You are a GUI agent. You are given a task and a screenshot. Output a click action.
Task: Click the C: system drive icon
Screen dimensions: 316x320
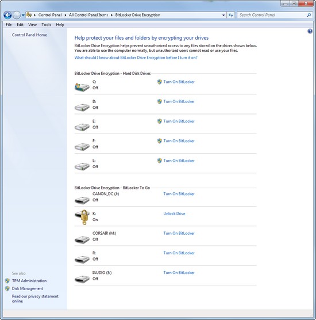click(82, 87)
